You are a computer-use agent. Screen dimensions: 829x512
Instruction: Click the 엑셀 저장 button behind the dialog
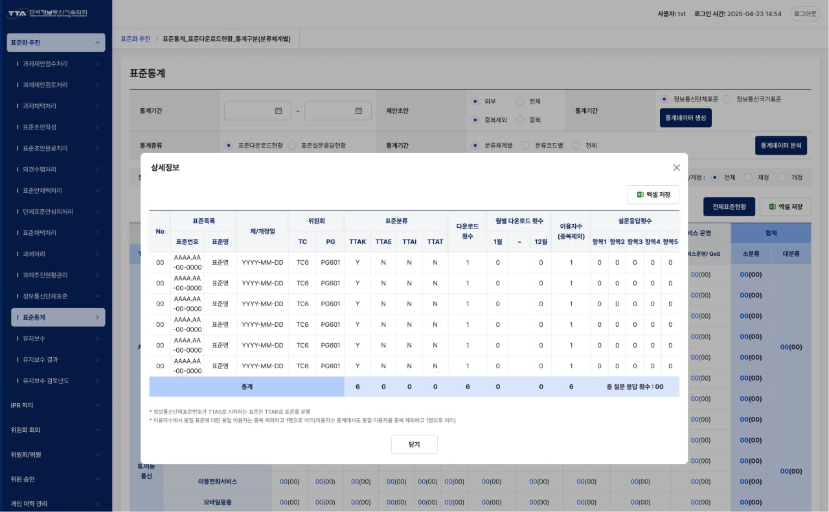point(785,206)
